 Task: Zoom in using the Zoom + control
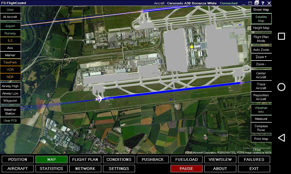[261, 57]
